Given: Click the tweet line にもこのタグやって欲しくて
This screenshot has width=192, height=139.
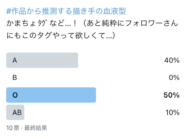Looking at the screenshot, I should pyautogui.click(x=60, y=35).
